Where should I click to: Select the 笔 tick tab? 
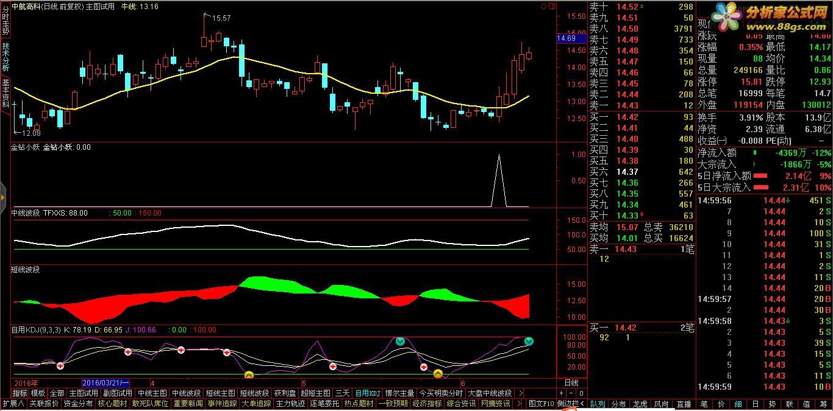pyautogui.click(x=704, y=404)
